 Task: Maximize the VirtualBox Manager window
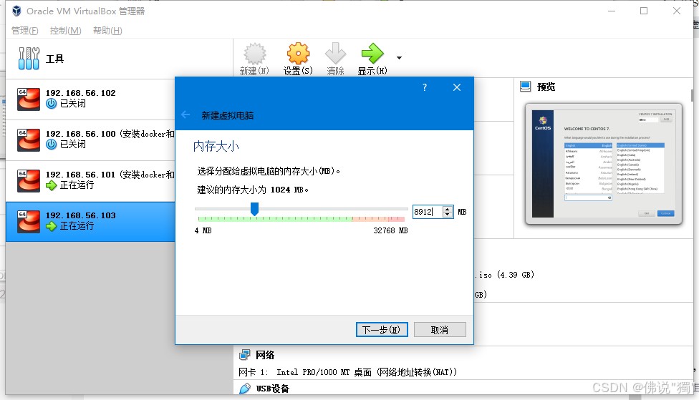pyautogui.click(x=644, y=11)
